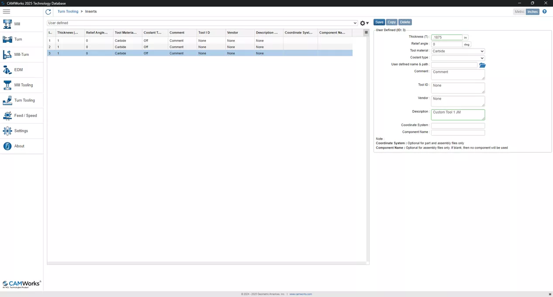Image resolution: width=553 pixels, height=297 pixels.
Task: Open the Feed / Speed section
Action: pos(25,115)
